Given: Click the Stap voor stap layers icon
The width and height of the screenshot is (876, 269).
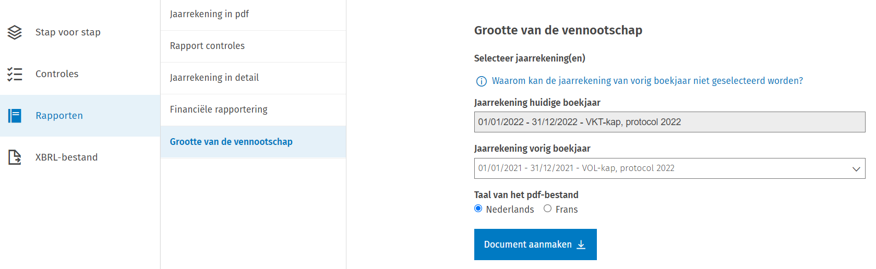Looking at the screenshot, I should pyautogui.click(x=15, y=32).
